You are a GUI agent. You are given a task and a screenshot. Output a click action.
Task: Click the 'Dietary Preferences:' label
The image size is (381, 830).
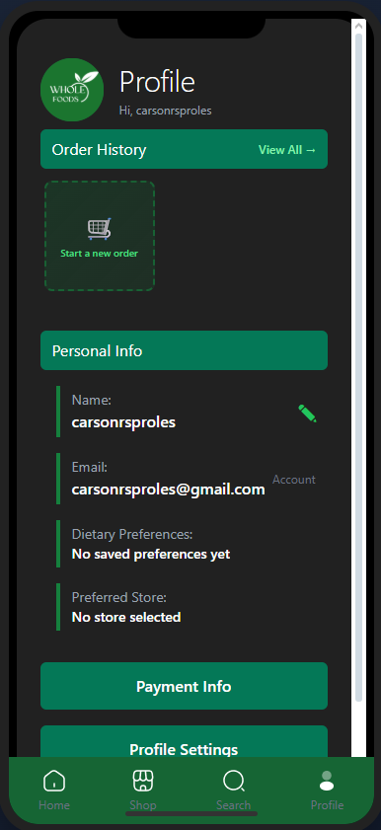pyautogui.click(x=132, y=534)
